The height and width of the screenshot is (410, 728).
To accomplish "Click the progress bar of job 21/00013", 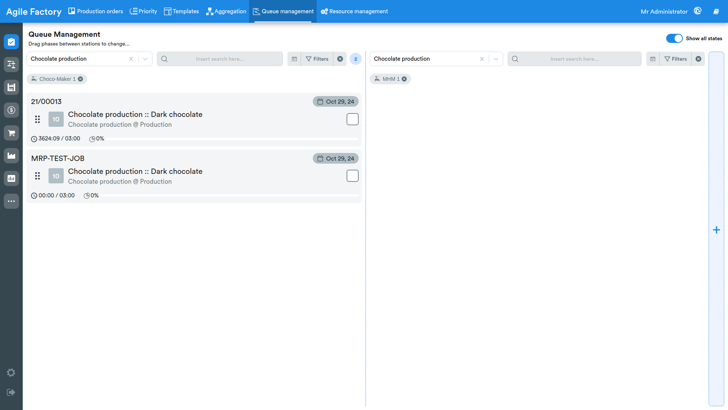I will 232,139.
